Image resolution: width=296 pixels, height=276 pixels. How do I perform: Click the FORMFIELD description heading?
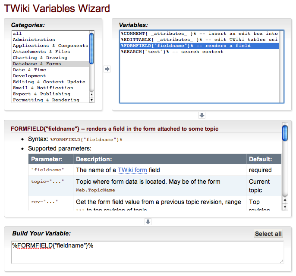pos(114,129)
